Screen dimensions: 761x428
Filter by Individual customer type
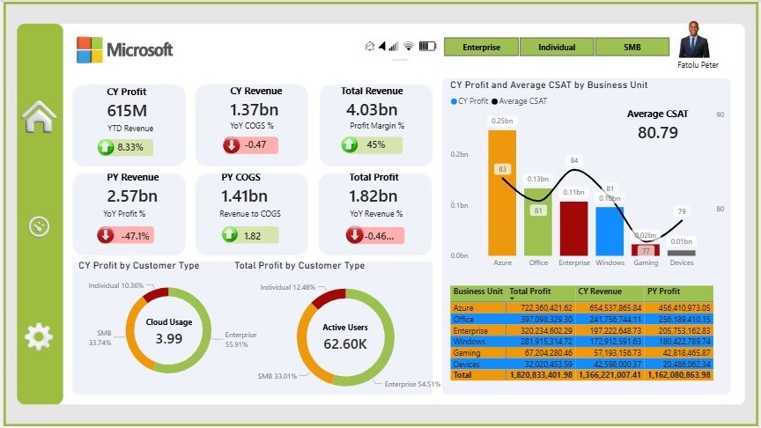pyautogui.click(x=557, y=47)
